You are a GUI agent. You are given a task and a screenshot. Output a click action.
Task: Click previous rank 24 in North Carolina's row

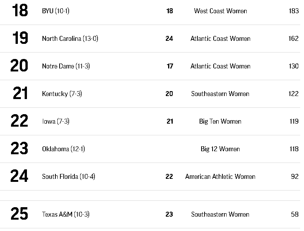point(169,39)
